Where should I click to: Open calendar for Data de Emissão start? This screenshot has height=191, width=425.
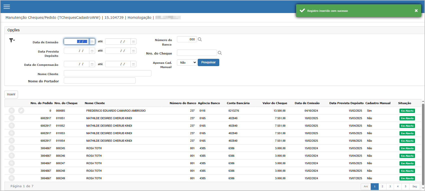point(92,42)
